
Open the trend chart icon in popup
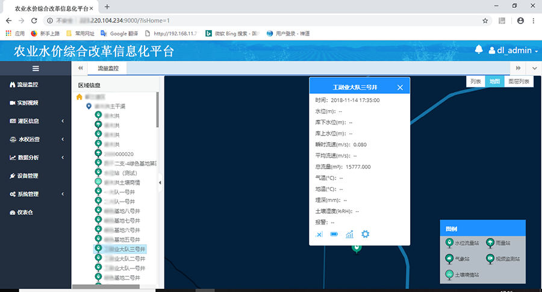point(349,234)
